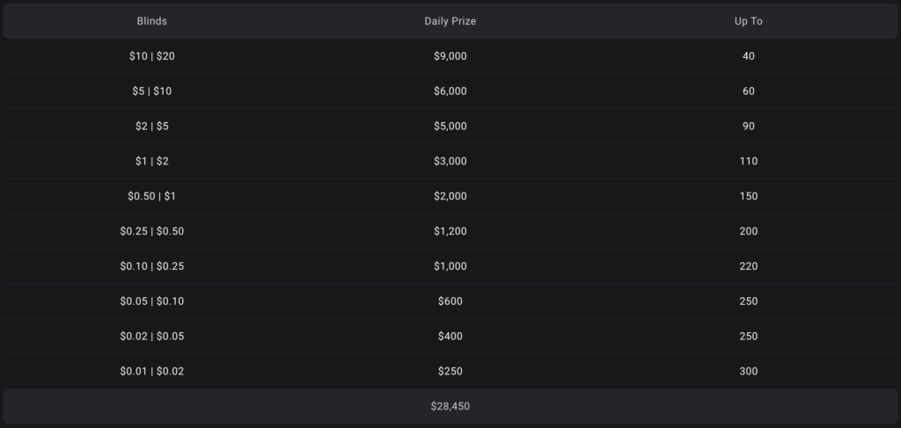Viewport: 901px width, 428px height.
Task: Click the $3,000 daily prize cell
Action: 450,162
